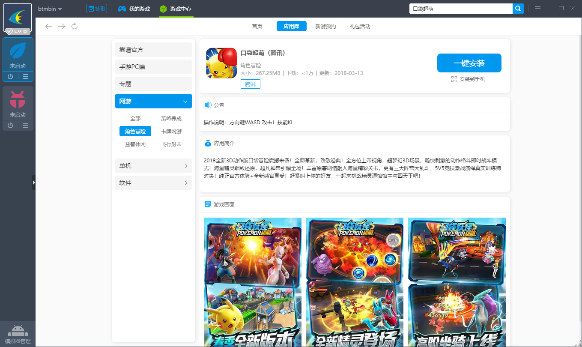
Task: Open the hamburger main menu in title bar
Action: point(538,9)
